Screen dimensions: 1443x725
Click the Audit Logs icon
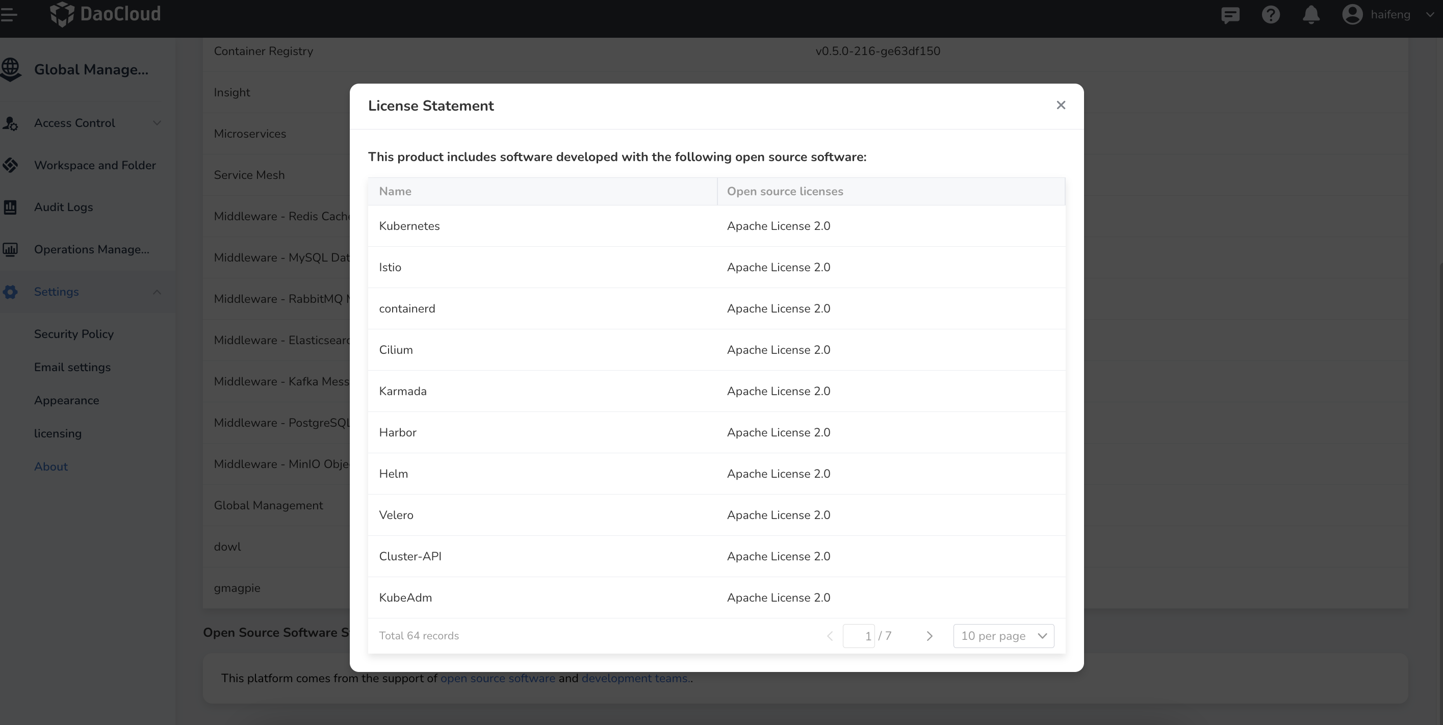[10, 208]
